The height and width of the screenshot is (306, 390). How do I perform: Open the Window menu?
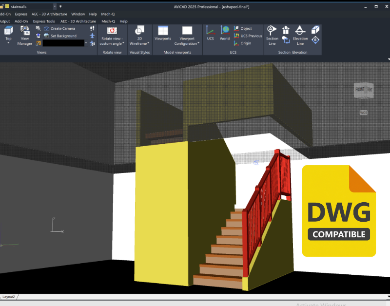click(78, 14)
